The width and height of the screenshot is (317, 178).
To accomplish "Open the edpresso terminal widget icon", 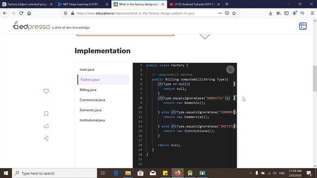I will coord(303,26).
